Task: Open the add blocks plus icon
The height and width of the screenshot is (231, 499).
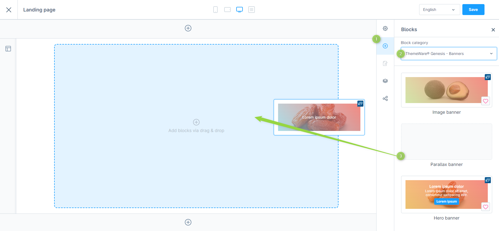Action: pos(385,46)
